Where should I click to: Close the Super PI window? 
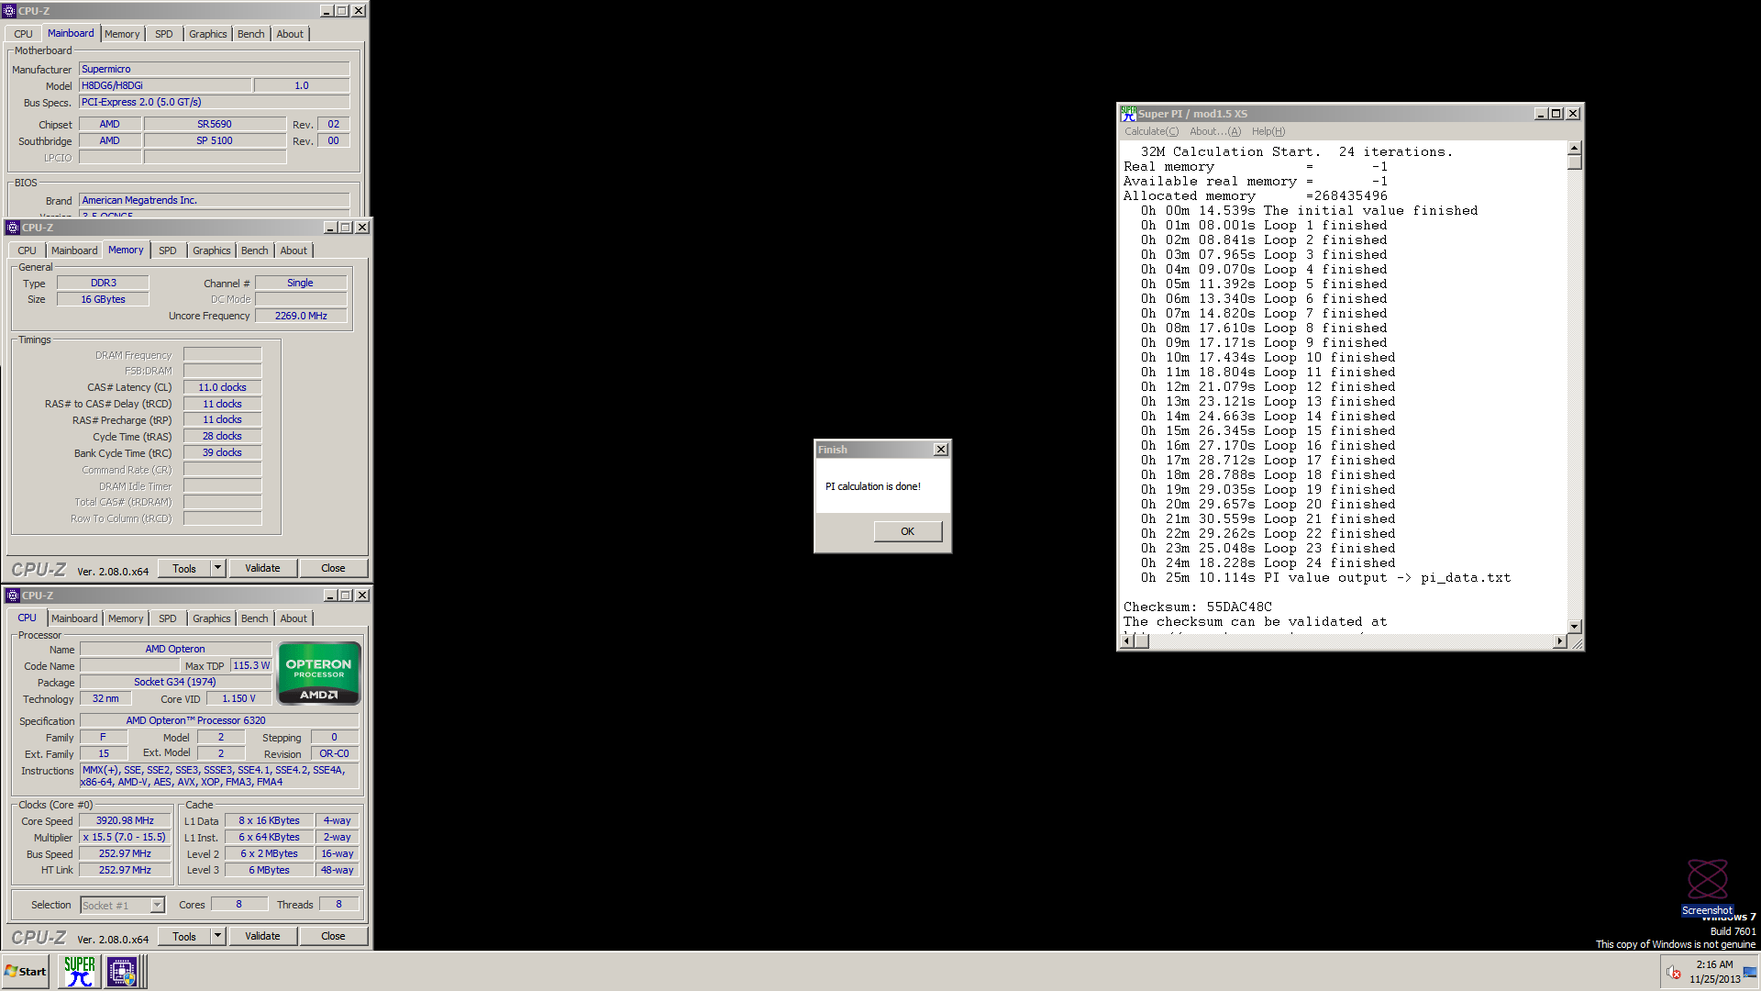click(x=1573, y=114)
